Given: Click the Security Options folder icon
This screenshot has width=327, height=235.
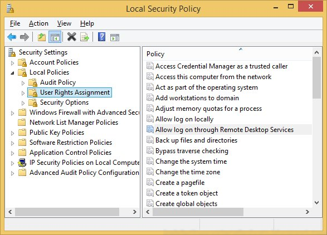Looking at the screenshot, I should (33, 102).
